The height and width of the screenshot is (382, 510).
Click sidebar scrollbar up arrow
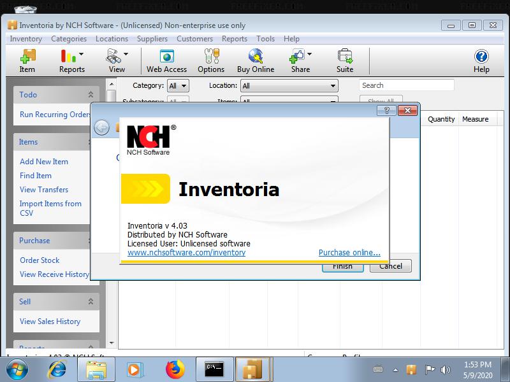tap(112, 84)
